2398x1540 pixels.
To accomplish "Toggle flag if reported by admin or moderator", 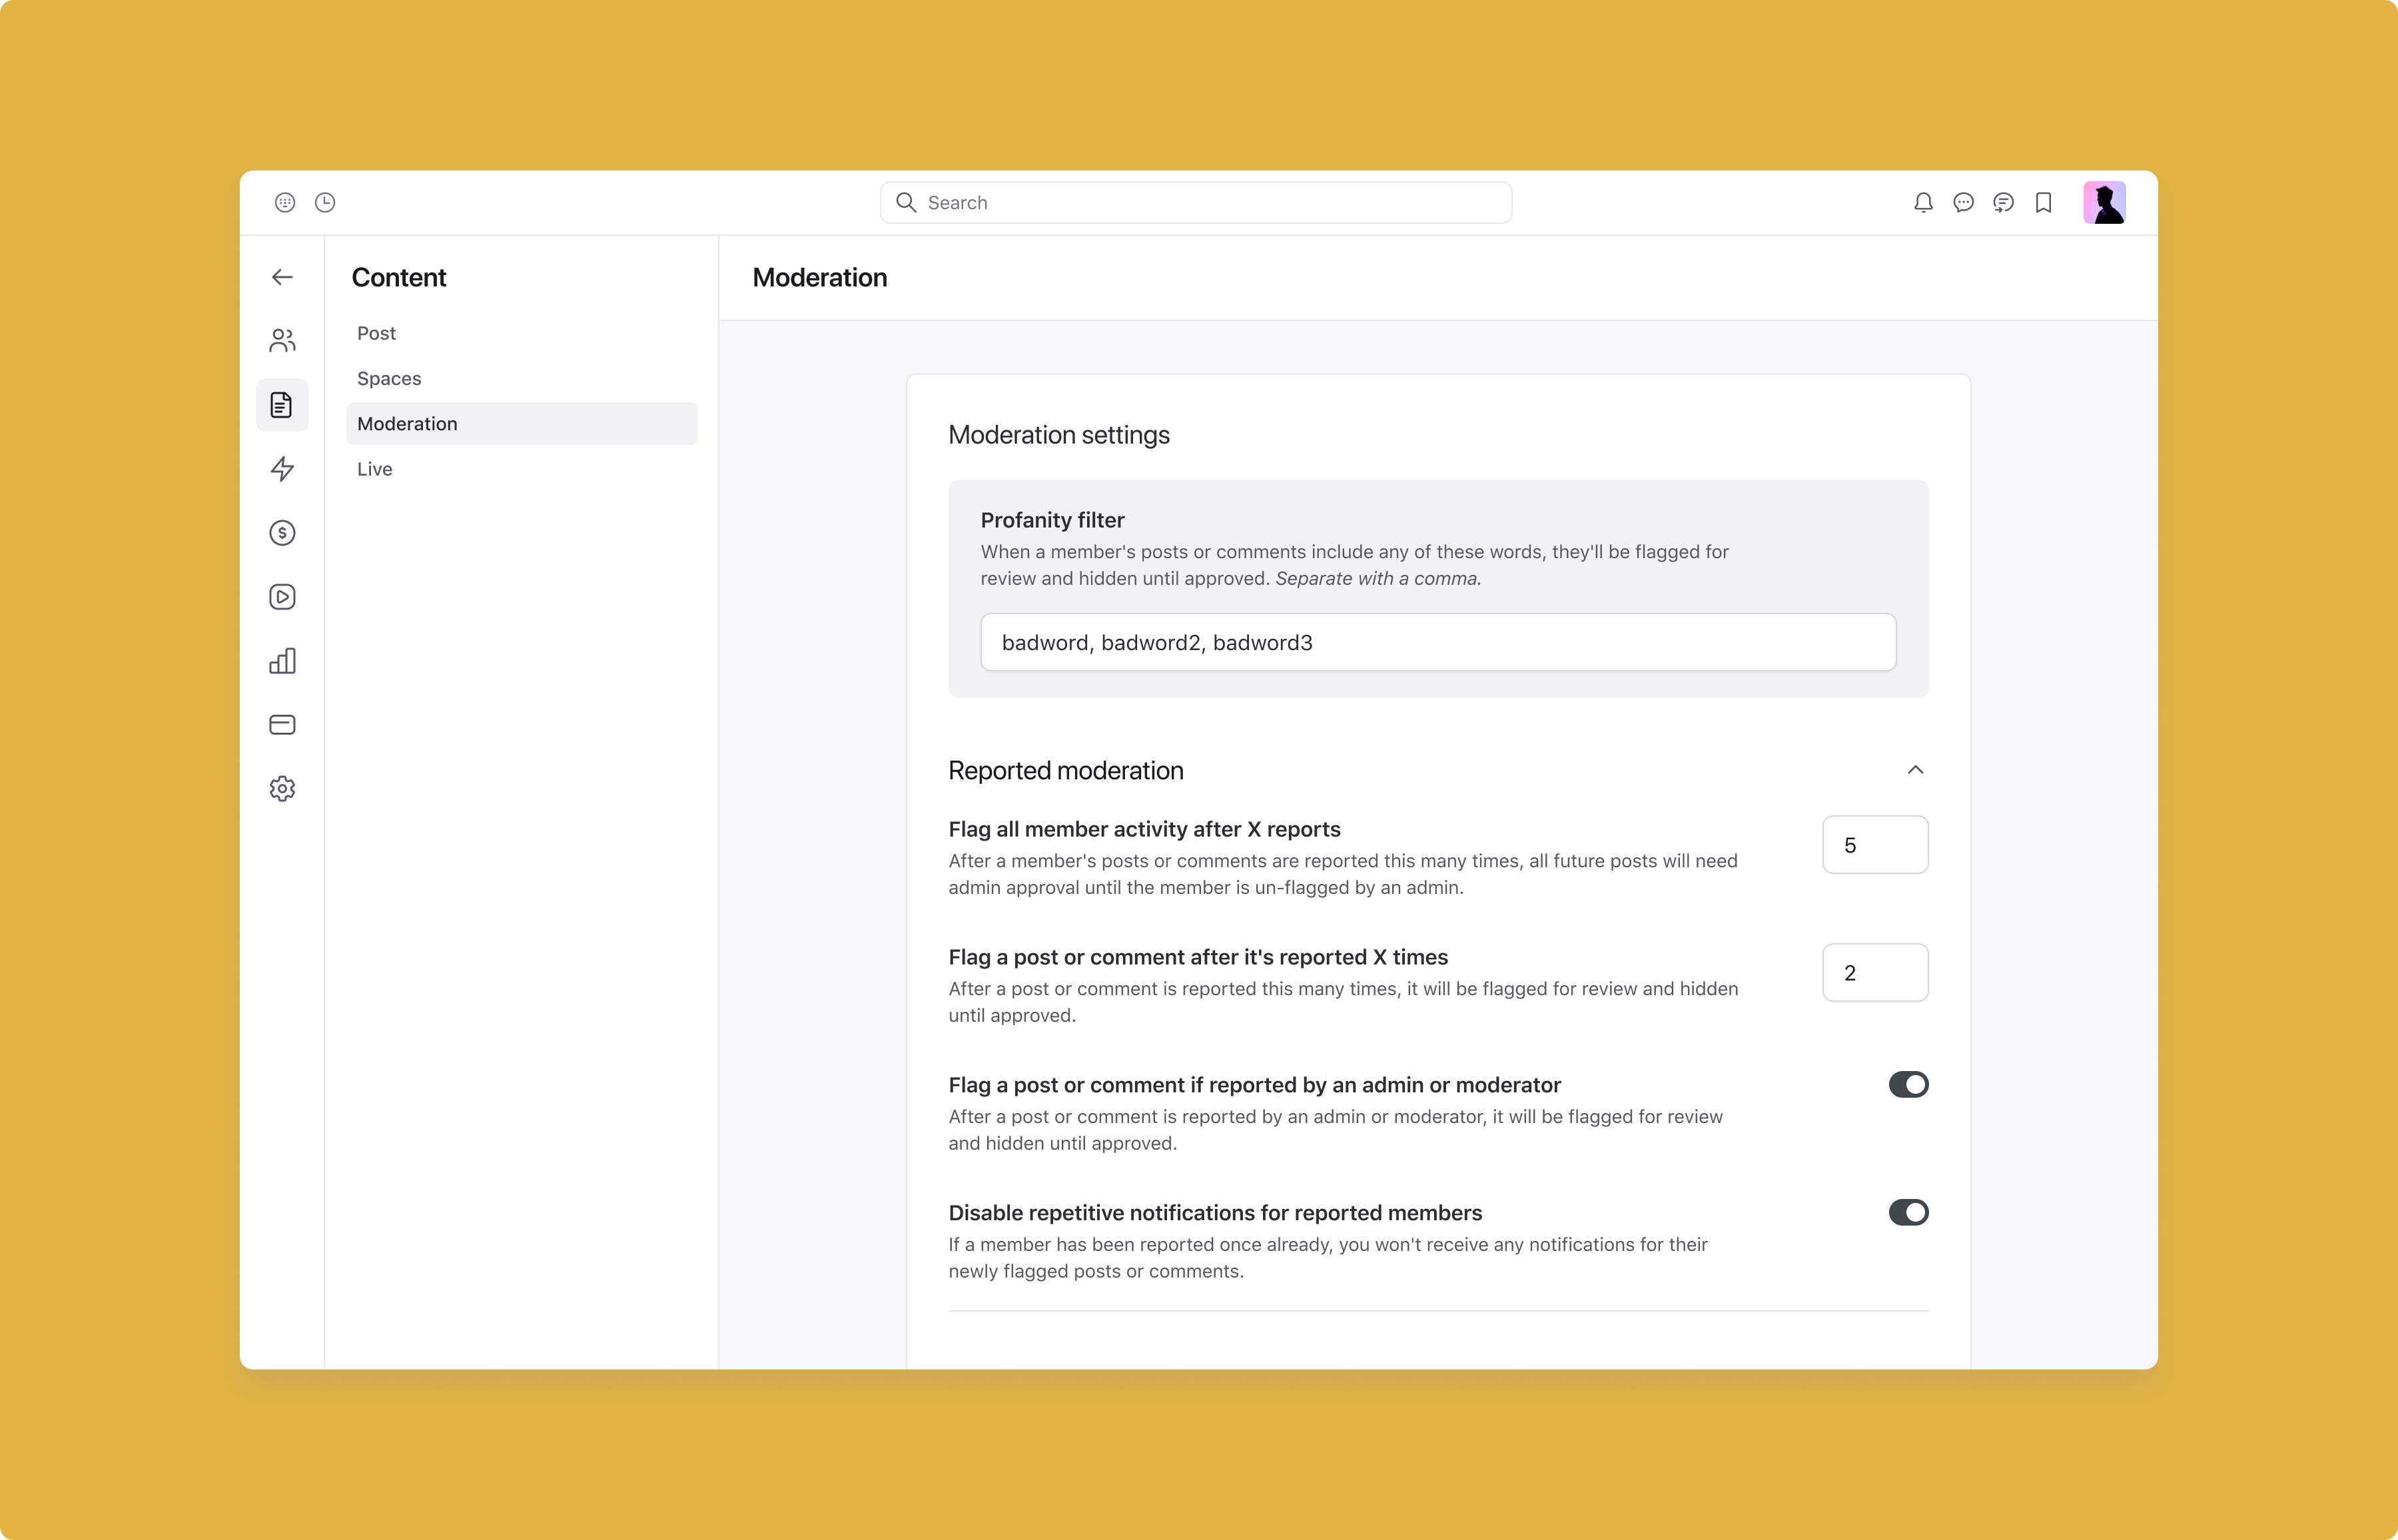I will pyautogui.click(x=1908, y=1085).
